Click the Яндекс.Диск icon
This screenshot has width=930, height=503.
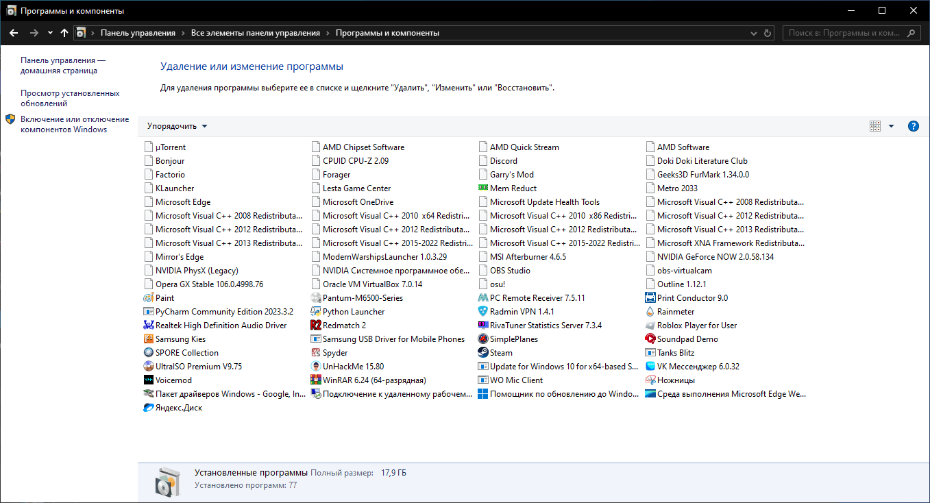click(149, 408)
